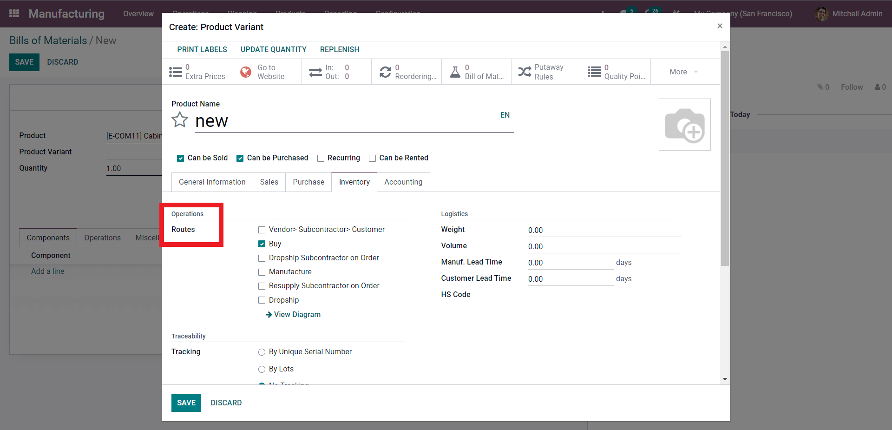
Task: Switch to the General Information tab
Action: coord(212,182)
